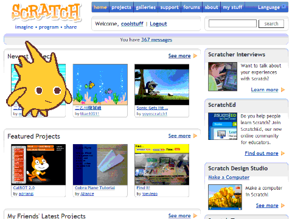This screenshot has width=292, height=219.
Task: Click See more in Scratch Design Studio
Action: 267,206
